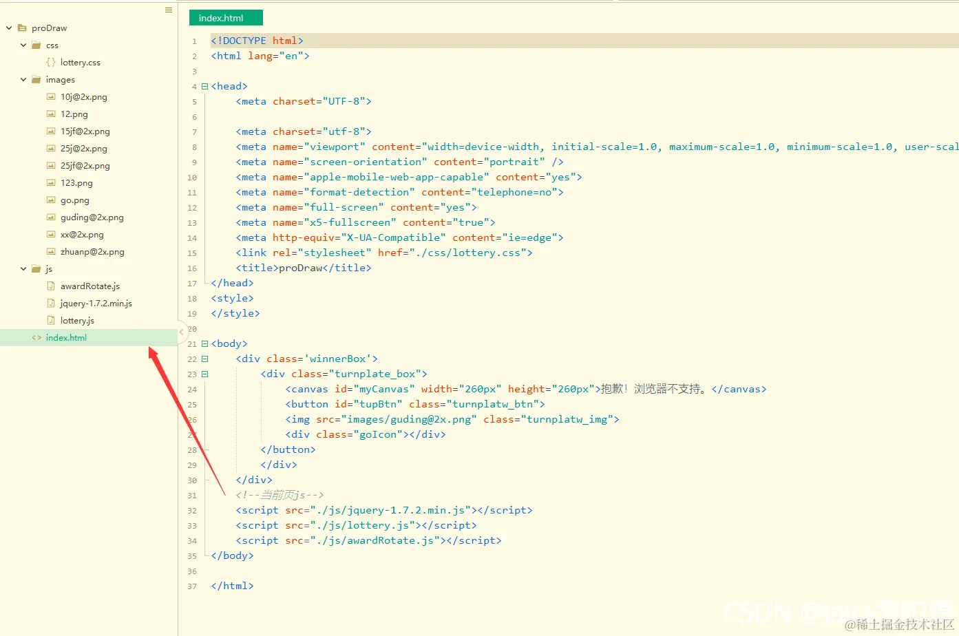Viewport: 959px width, 636px height.
Task: Click the lottery.css file icon
Action: click(x=51, y=63)
